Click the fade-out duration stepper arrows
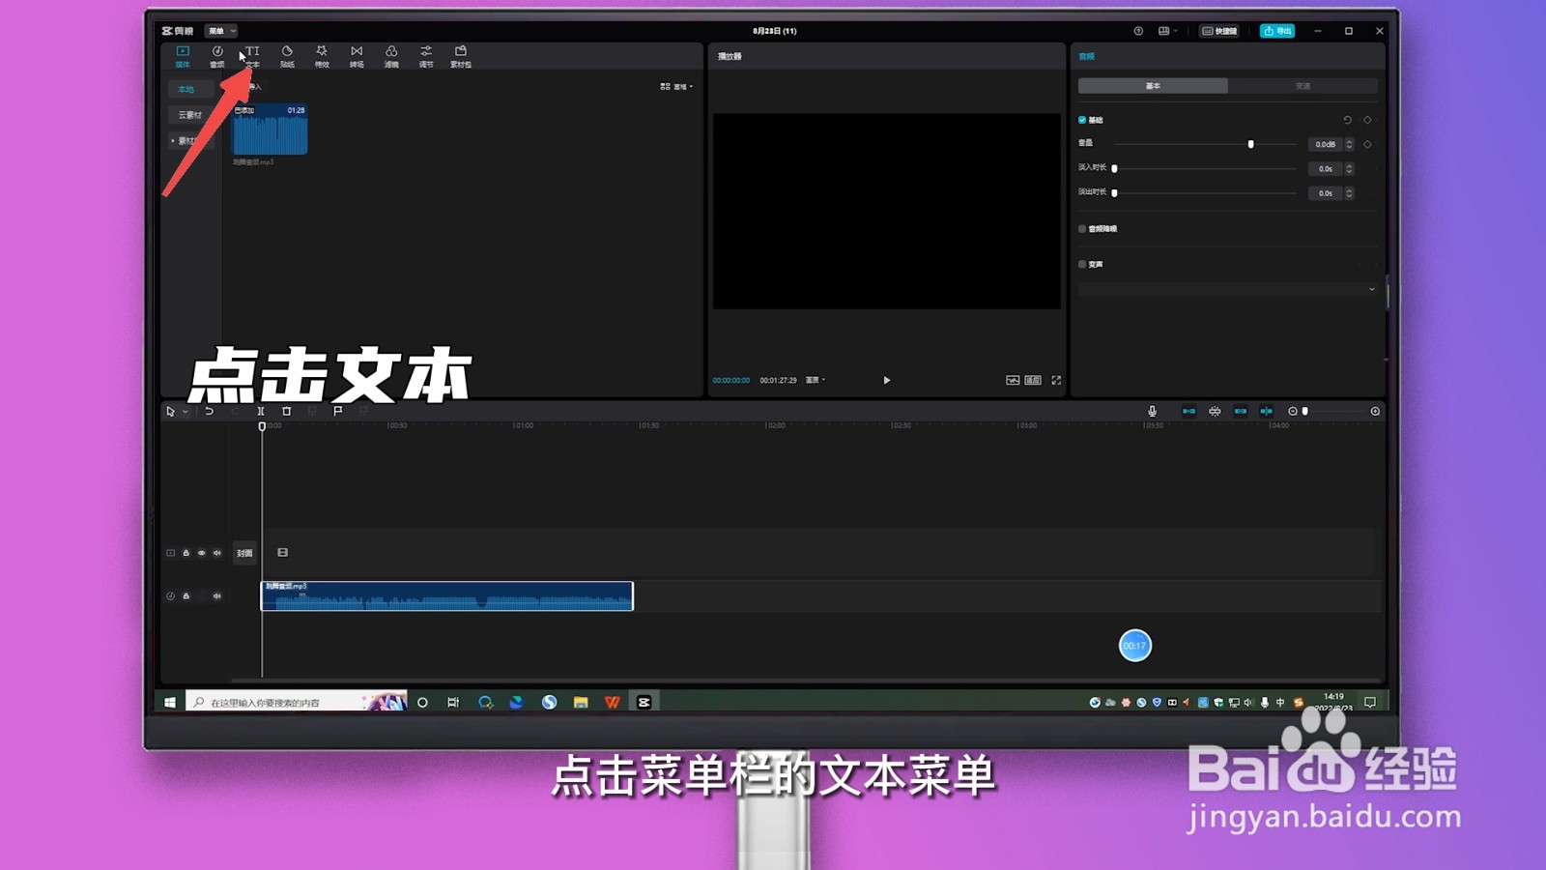The width and height of the screenshot is (1546, 870). click(1349, 192)
